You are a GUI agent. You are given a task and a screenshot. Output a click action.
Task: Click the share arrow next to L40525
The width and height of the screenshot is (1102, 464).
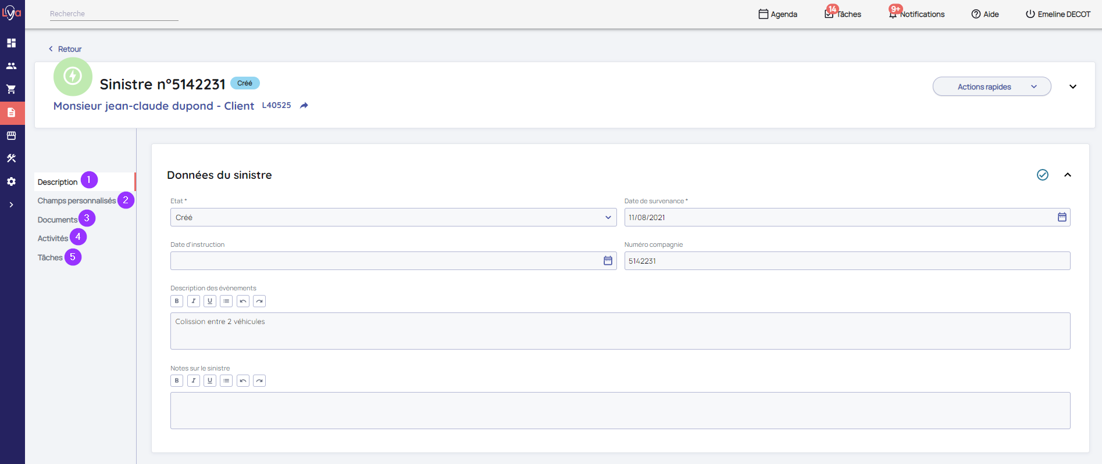point(304,106)
